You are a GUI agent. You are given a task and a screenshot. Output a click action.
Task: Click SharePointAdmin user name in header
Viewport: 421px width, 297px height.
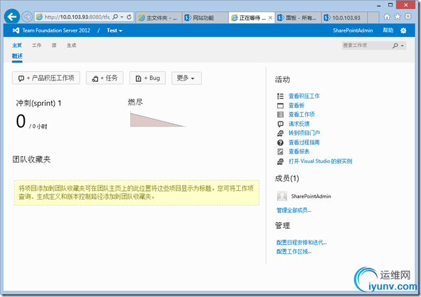point(353,31)
